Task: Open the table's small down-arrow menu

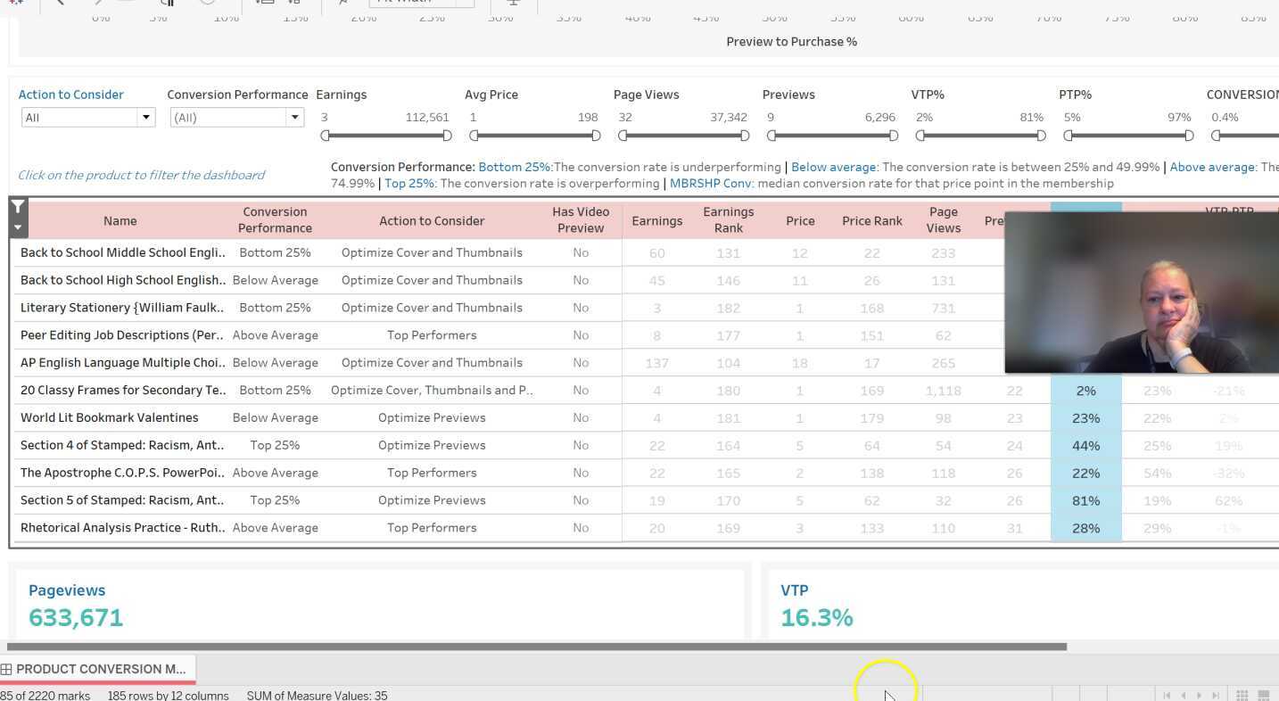Action: (x=18, y=228)
